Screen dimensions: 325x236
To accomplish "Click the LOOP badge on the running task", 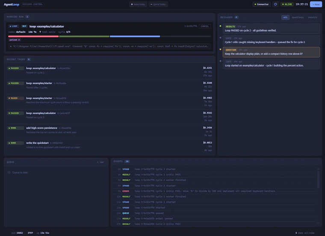I will click(14, 27).
